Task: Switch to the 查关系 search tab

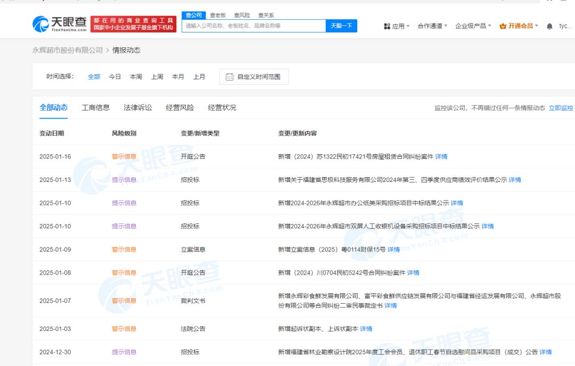Action: [x=266, y=15]
